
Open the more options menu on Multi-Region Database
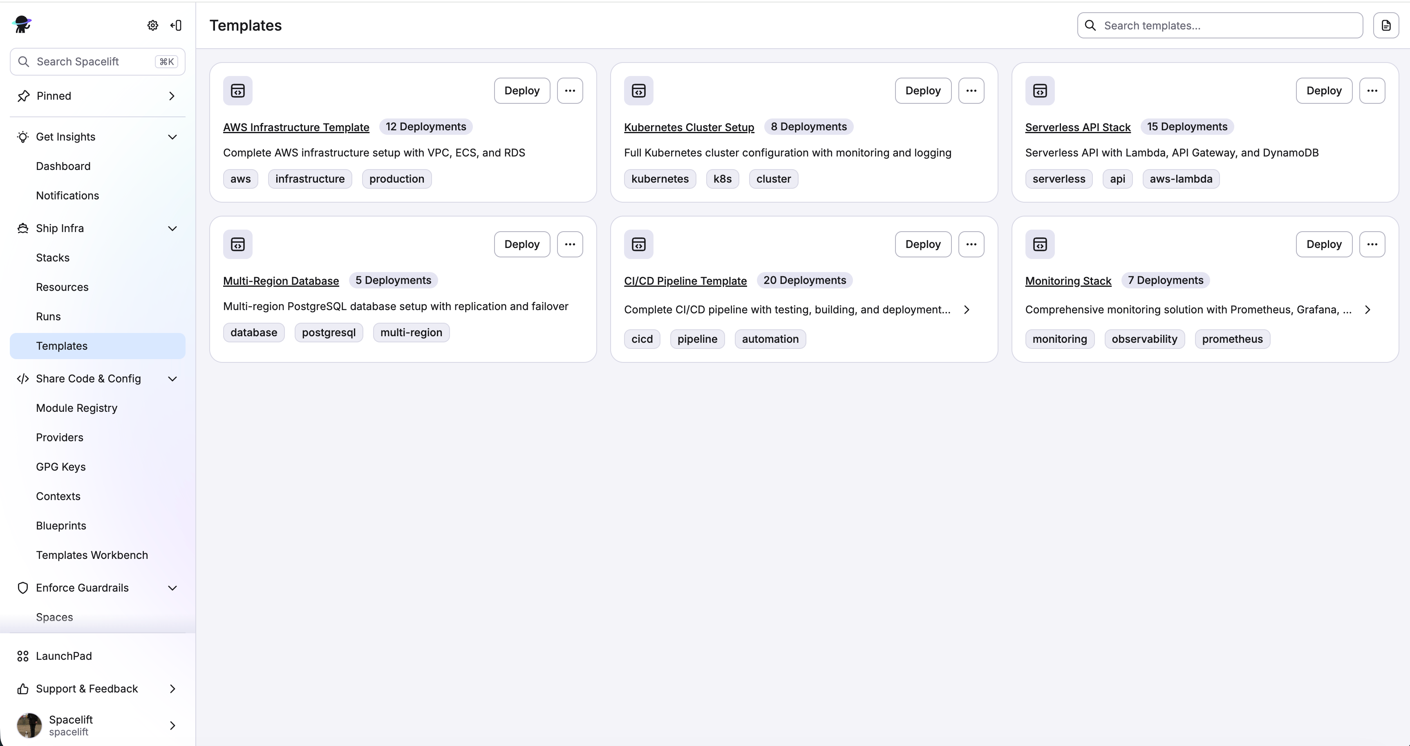click(x=570, y=244)
